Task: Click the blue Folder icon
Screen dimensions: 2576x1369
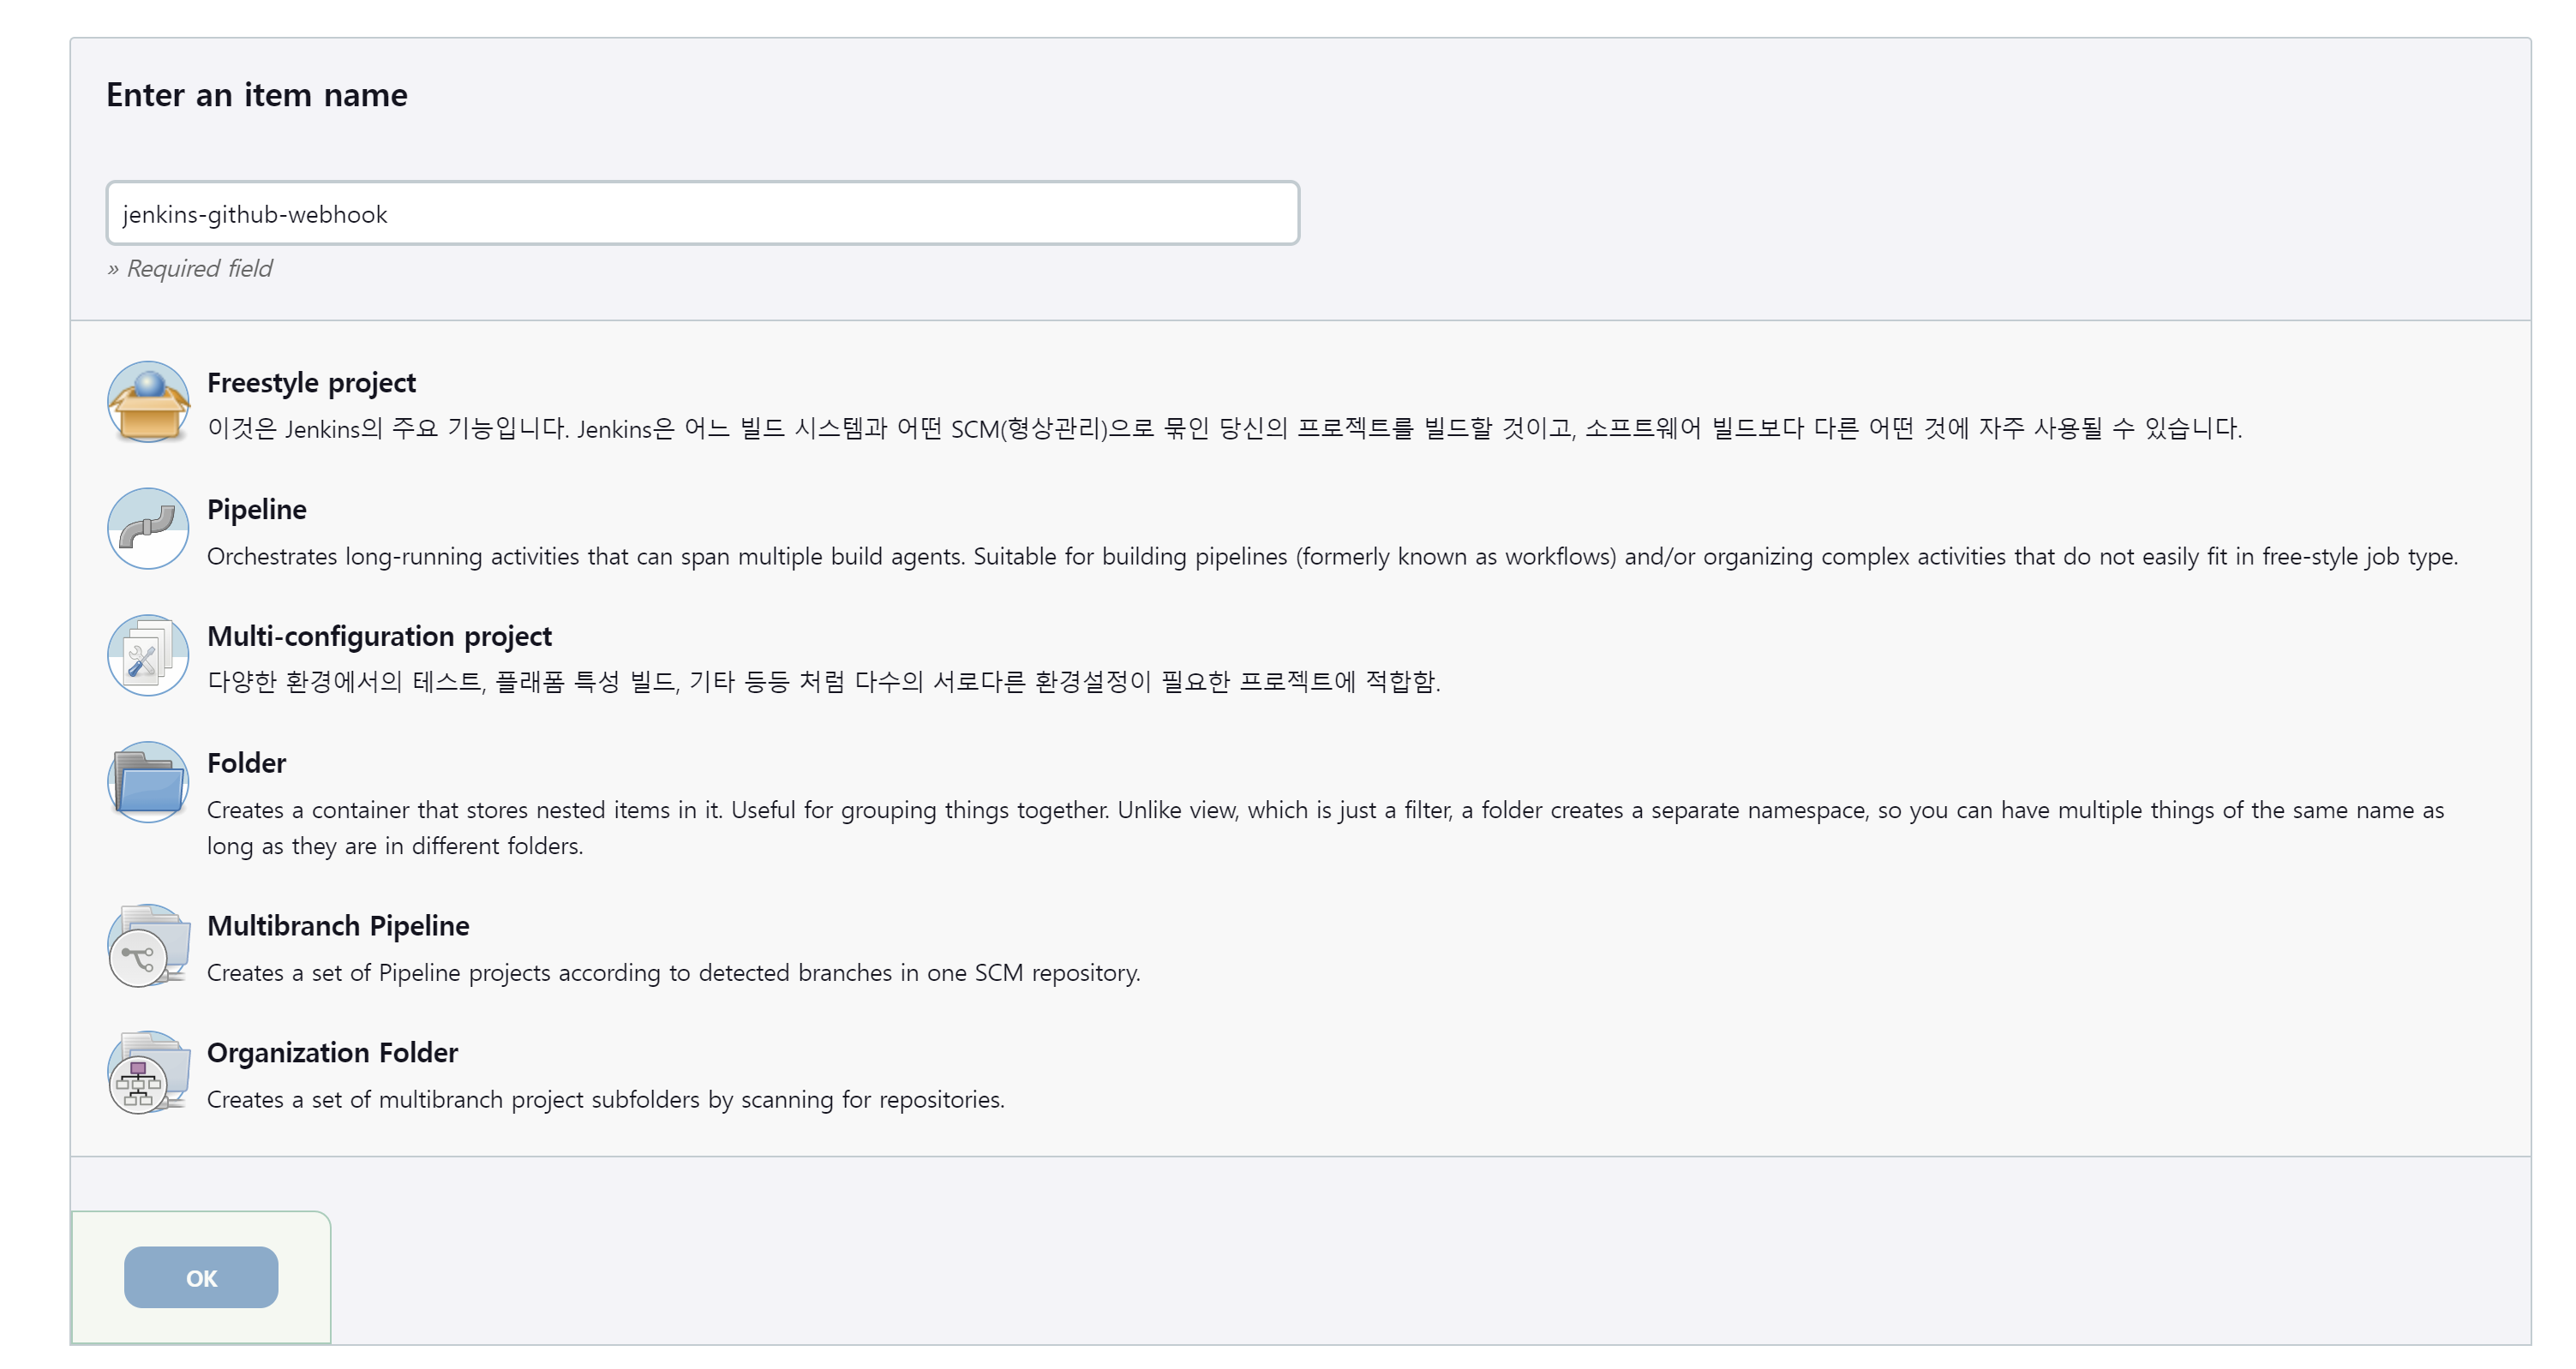Action: click(x=148, y=782)
